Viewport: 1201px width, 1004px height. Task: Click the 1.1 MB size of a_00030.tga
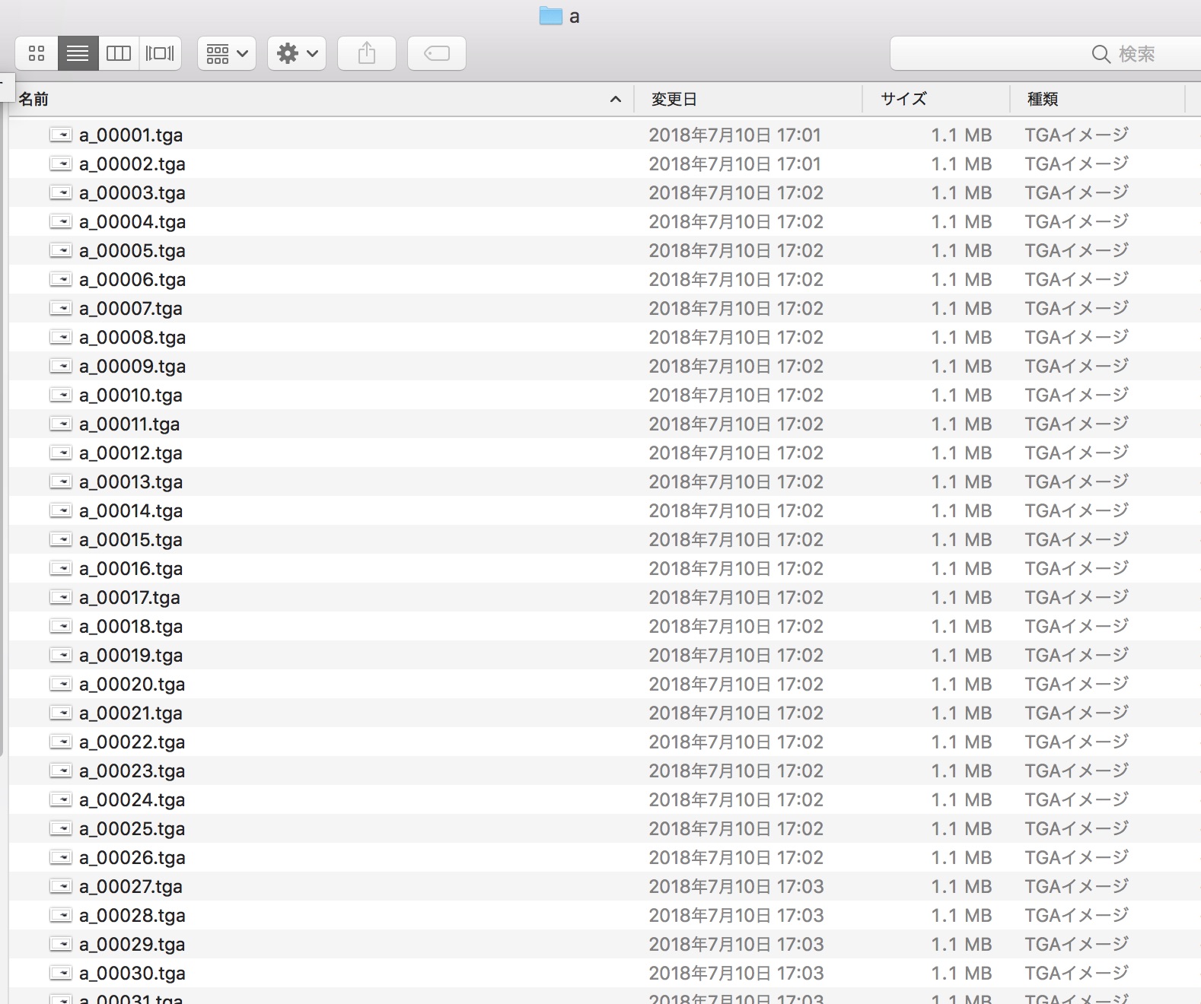click(961, 973)
